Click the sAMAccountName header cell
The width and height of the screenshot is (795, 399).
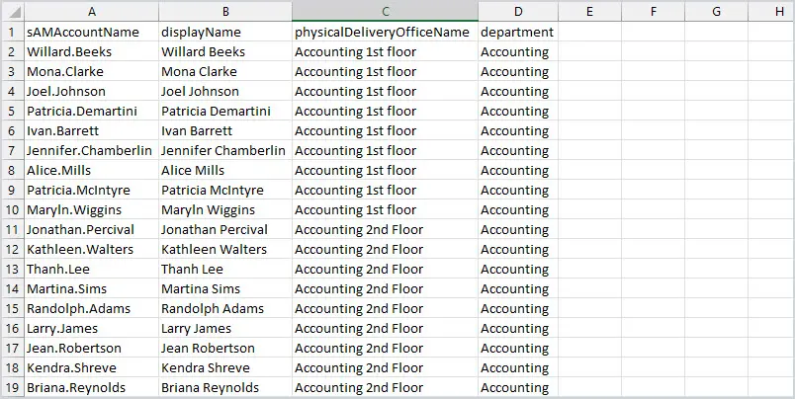click(91, 32)
